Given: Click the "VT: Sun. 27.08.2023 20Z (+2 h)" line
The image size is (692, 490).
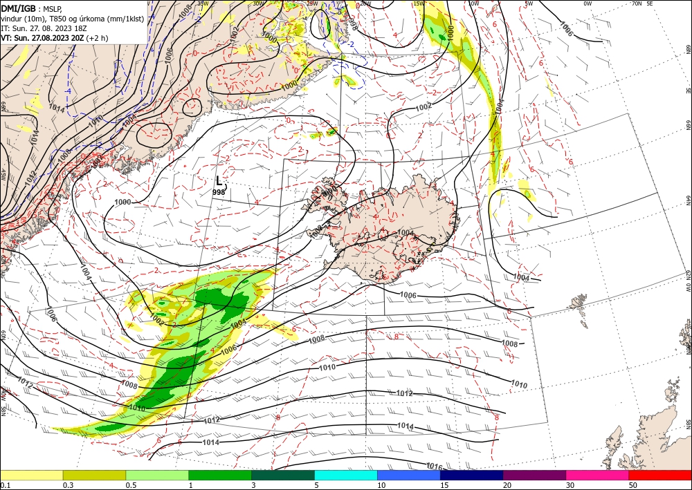Looking at the screenshot, I should pyautogui.click(x=54, y=38).
